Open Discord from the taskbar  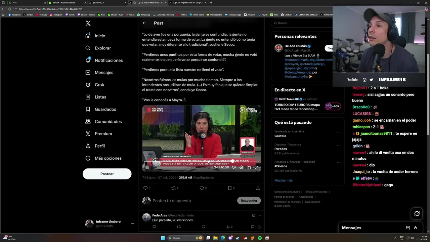click(230, 238)
